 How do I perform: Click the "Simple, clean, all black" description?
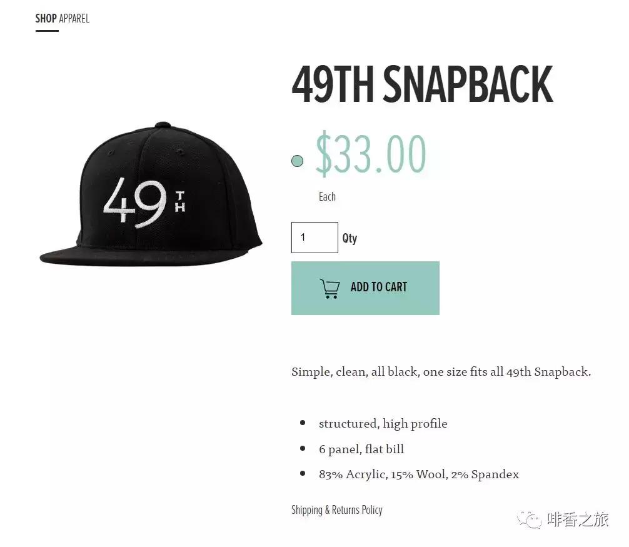click(441, 372)
